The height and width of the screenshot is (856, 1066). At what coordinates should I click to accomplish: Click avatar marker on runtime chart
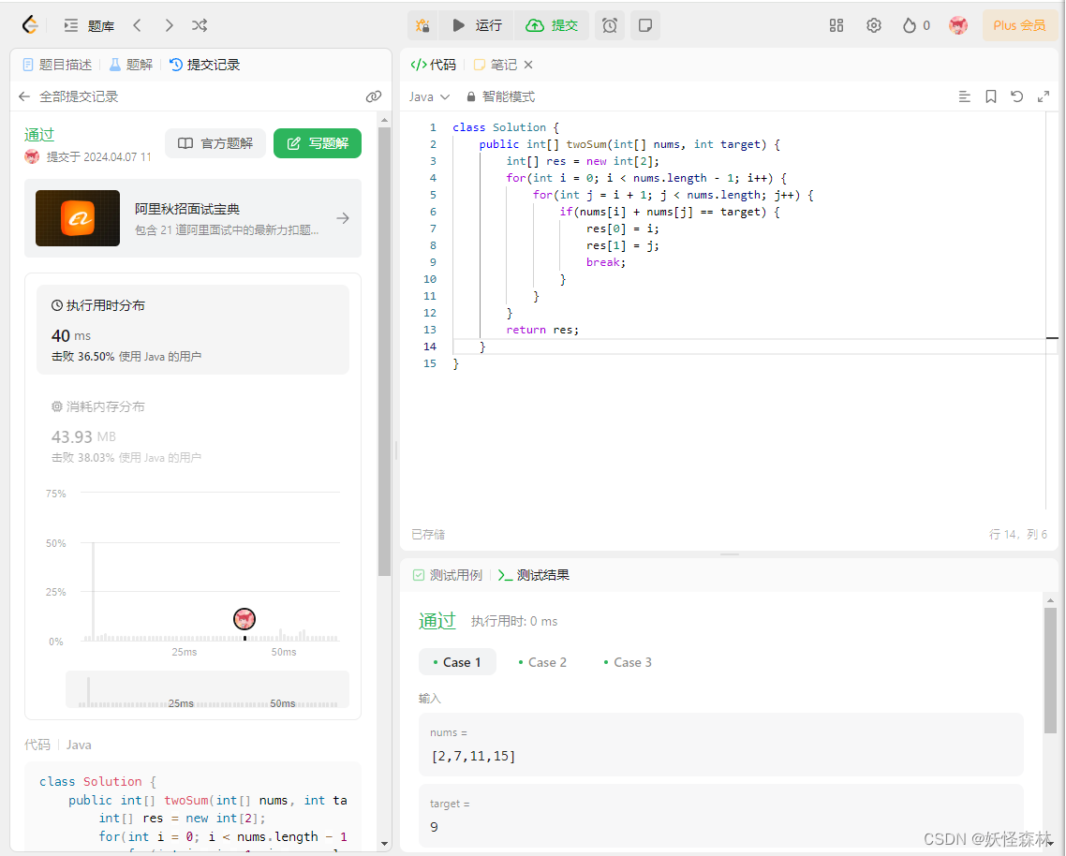pyautogui.click(x=244, y=619)
